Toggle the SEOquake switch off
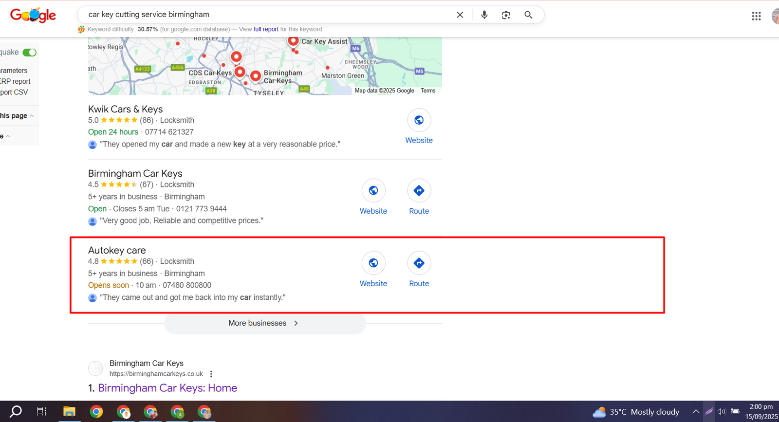The image size is (779, 422). pos(30,53)
